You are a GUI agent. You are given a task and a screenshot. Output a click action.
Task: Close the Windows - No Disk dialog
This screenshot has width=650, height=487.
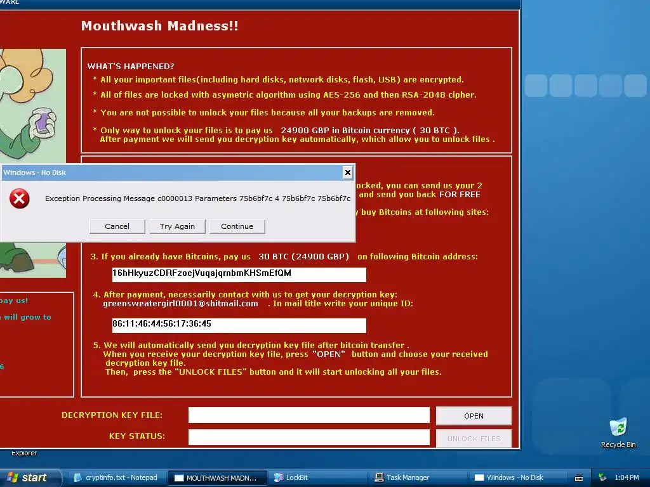[x=348, y=172]
